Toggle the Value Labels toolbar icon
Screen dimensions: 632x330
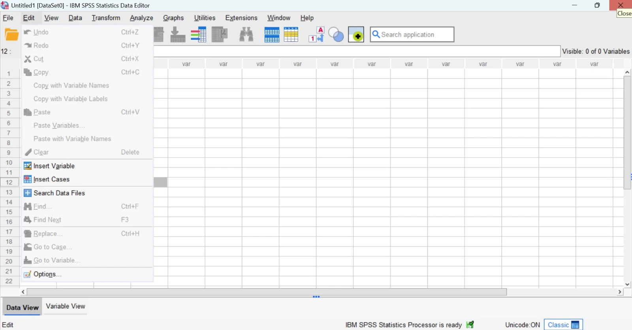(316, 35)
